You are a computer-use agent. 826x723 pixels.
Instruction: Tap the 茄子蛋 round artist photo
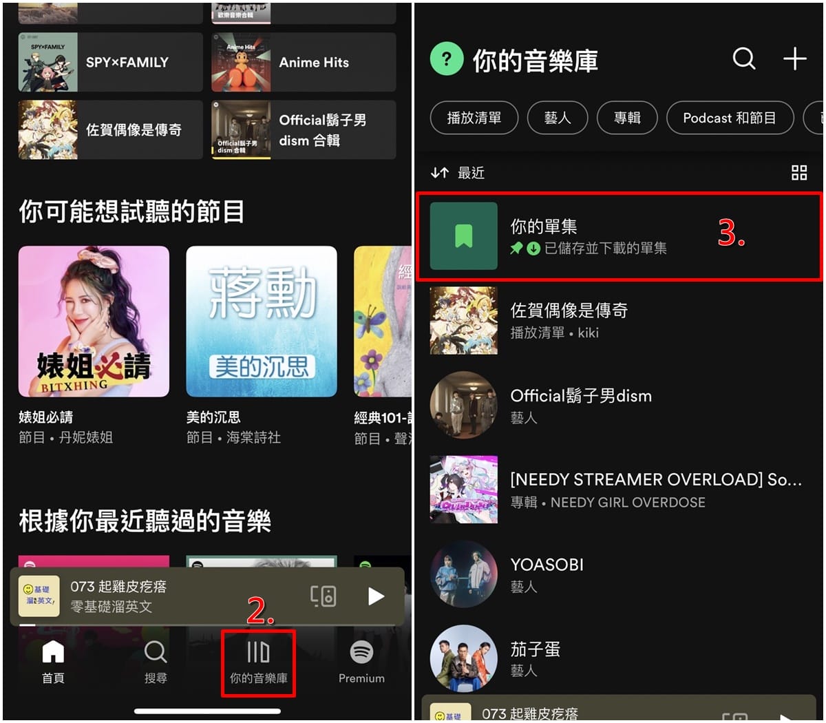pos(464,658)
